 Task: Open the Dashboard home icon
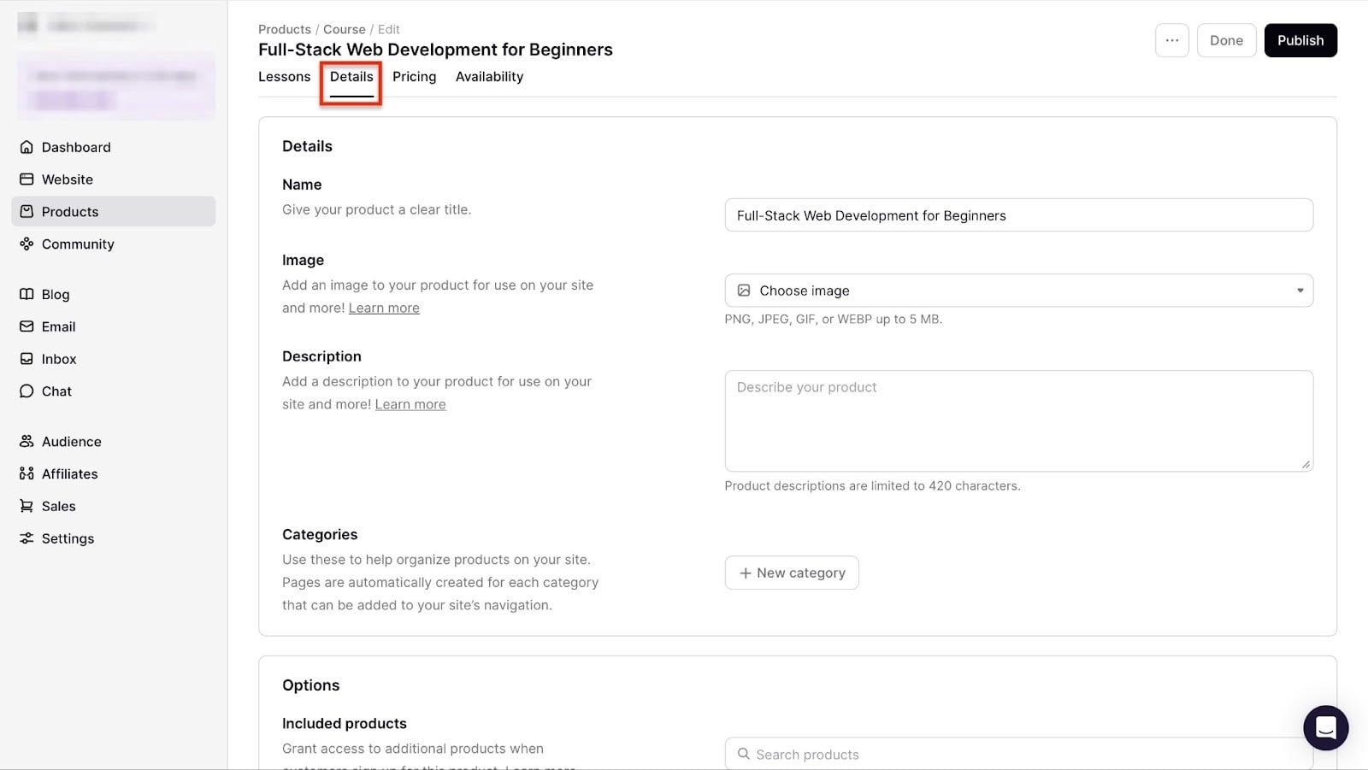point(27,147)
